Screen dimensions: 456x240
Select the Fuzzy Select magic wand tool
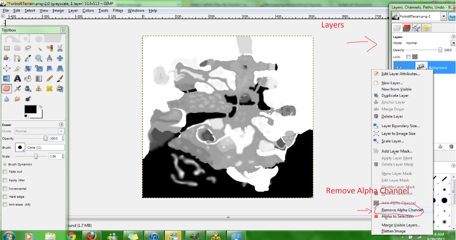pos(39,48)
